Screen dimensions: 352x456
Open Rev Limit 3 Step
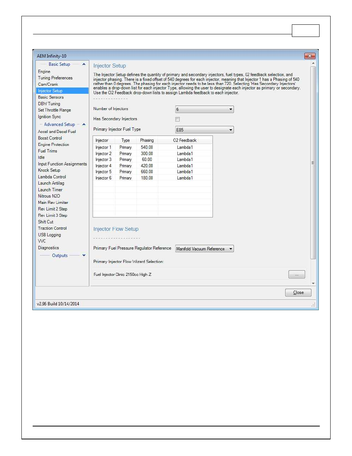point(53,215)
